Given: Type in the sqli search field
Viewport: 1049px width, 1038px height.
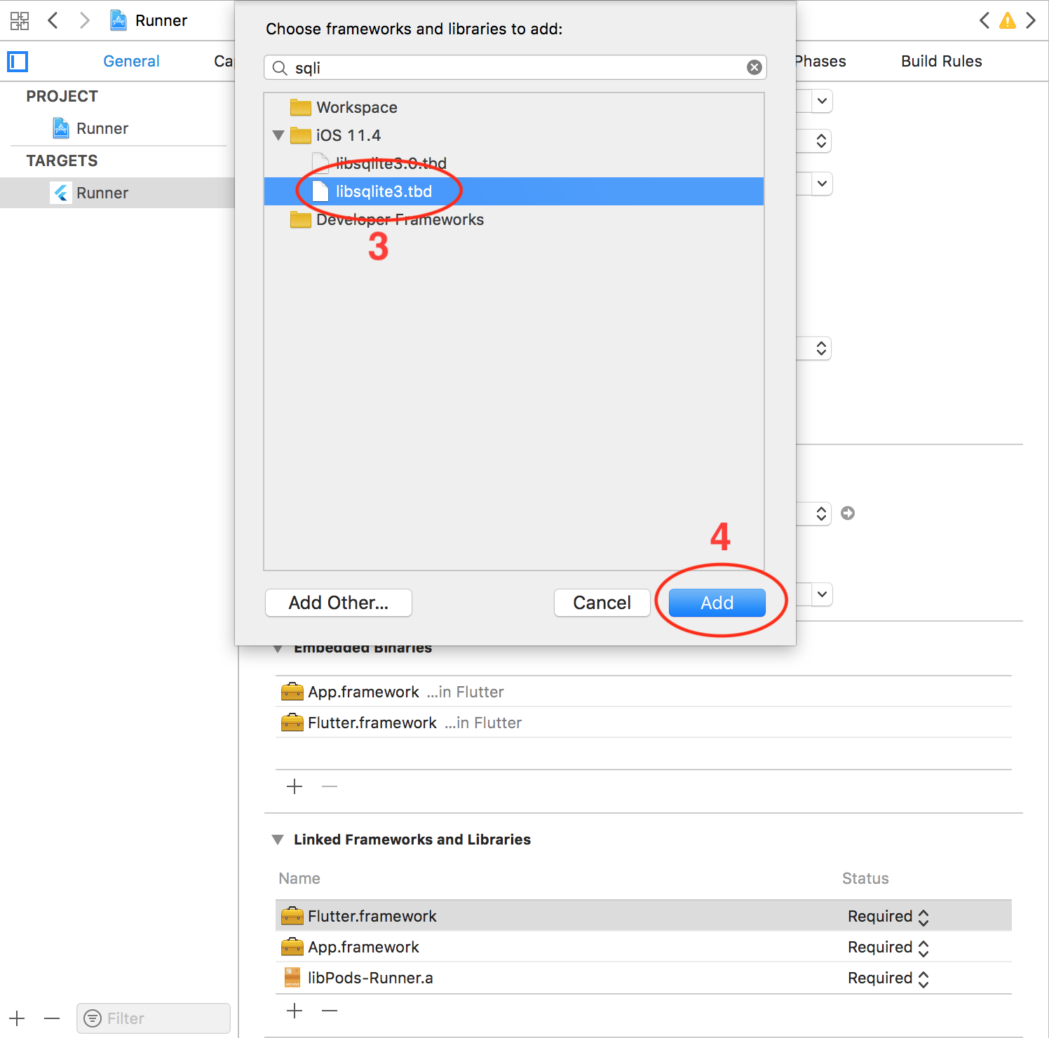Looking at the screenshot, I should (x=515, y=67).
